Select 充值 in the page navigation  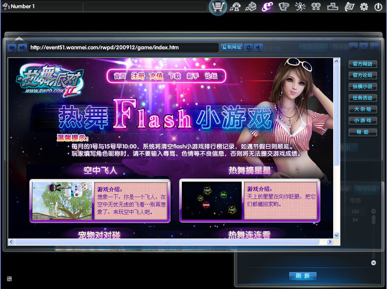pyautogui.click(x=156, y=76)
